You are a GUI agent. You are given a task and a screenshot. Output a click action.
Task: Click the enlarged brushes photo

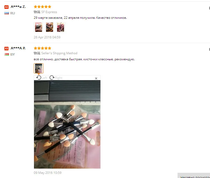(67, 124)
